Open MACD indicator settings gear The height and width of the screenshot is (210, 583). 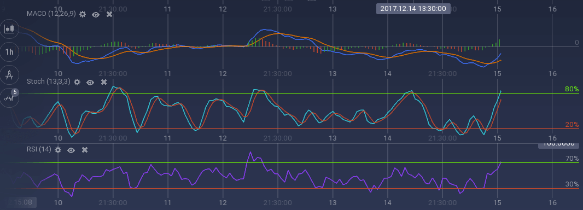tap(83, 14)
